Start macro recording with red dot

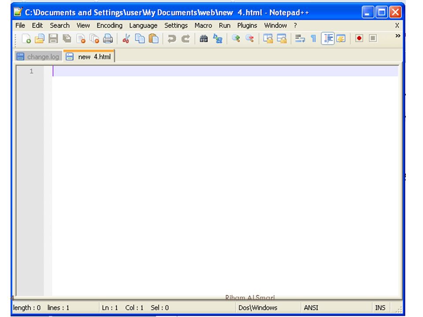coord(359,38)
